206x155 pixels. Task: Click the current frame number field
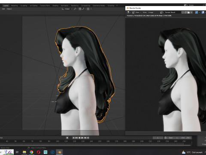[x=158, y=138]
